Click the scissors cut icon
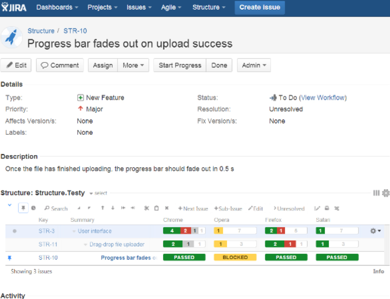This screenshot has width=390, height=299. coord(147,208)
